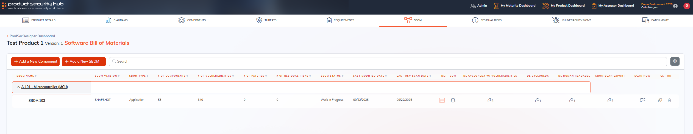The image size is (693, 134).
Task: Sort by # of Patches column
Action: point(255,76)
